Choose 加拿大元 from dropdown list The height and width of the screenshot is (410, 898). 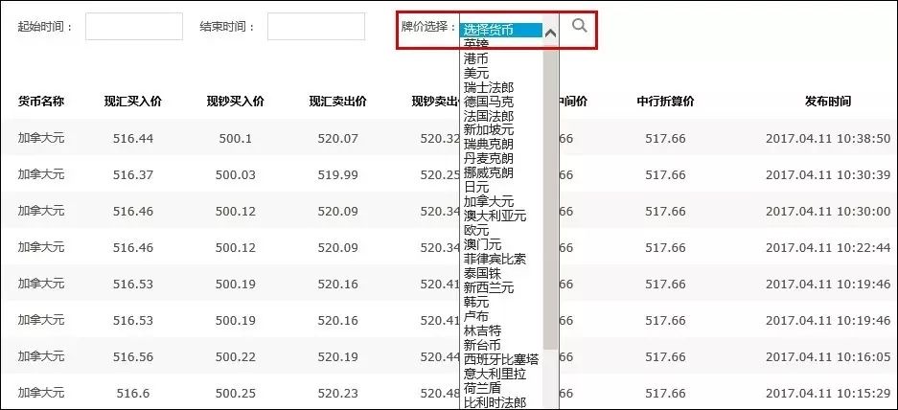(x=489, y=201)
